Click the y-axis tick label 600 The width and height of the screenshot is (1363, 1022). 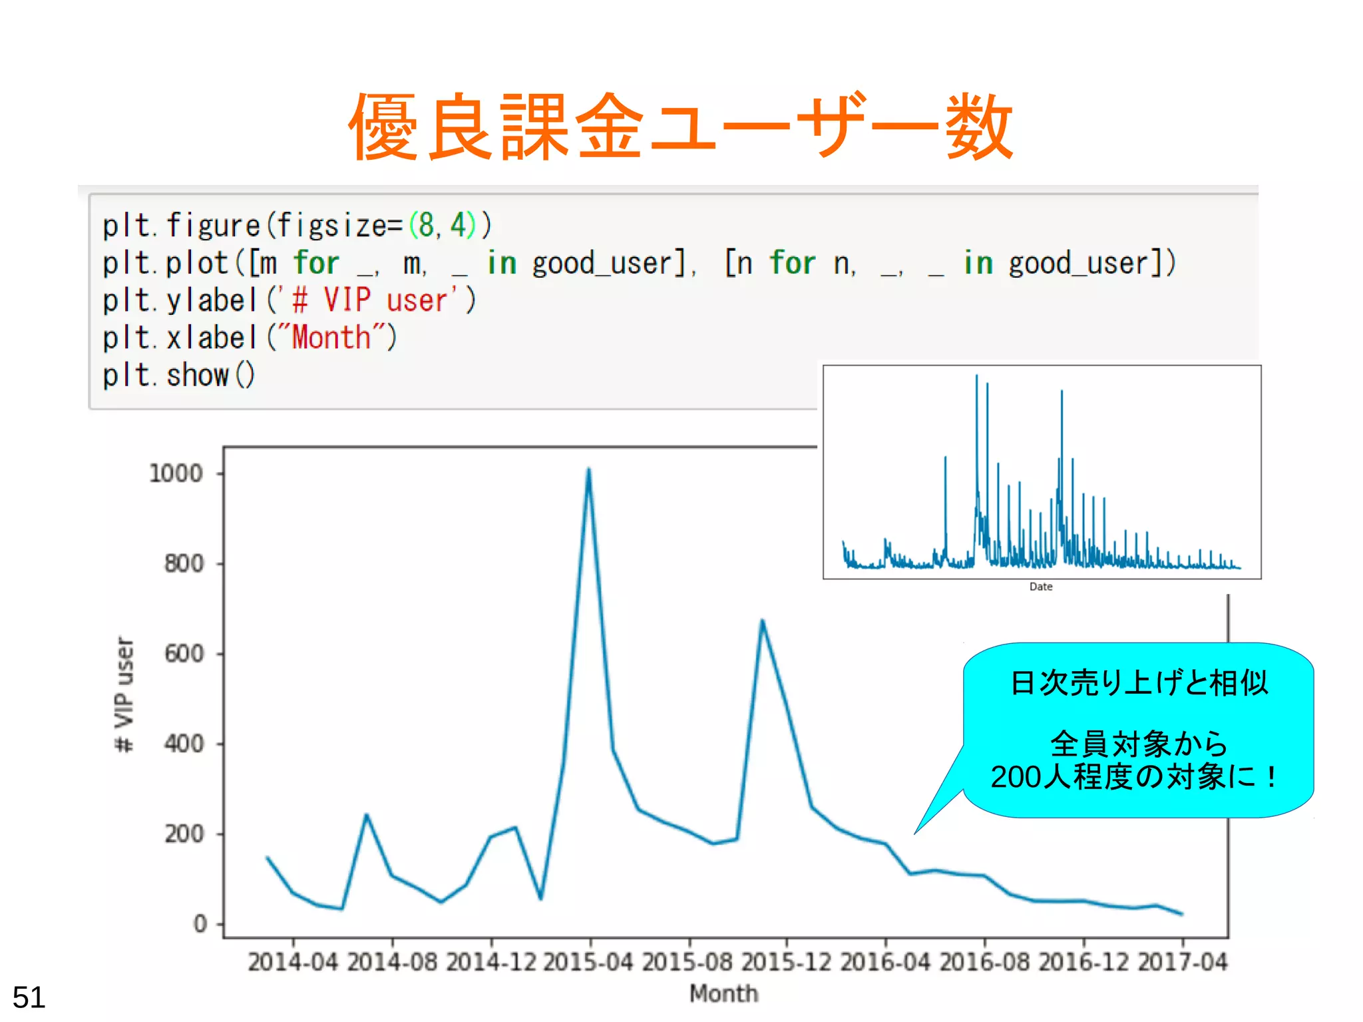coord(184,654)
